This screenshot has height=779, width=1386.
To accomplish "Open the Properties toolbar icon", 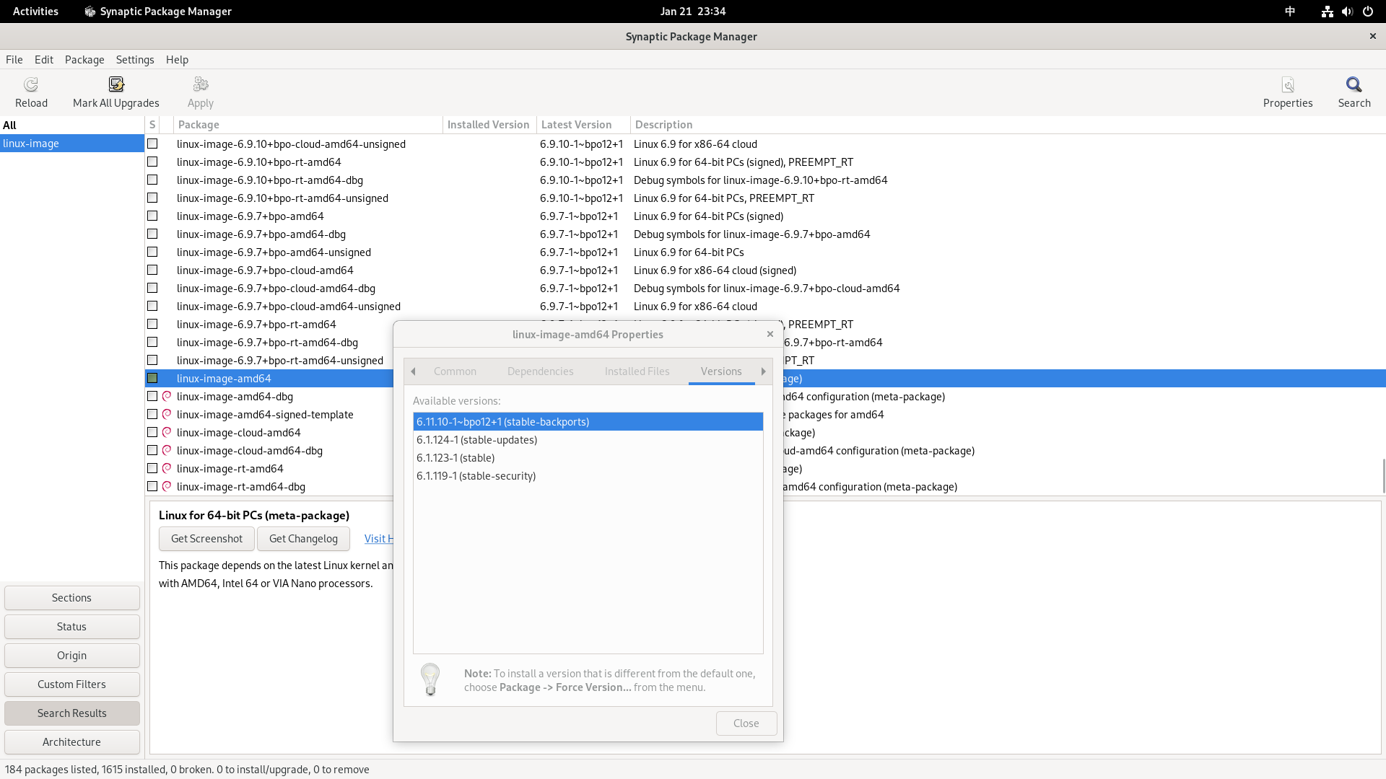I will pyautogui.click(x=1288, y=85).
